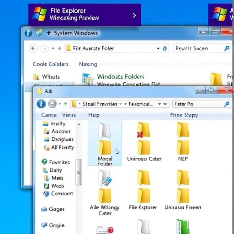Open the Windoste Folders item
Image resolution: width=234 pixels, height=234 pixels.
click(x=121, y=76)
